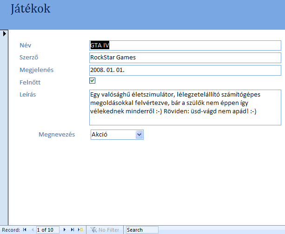This screenshot has width=285, height=234.
Task: Click inside the Leírás description text box
Action: [185, 107]
